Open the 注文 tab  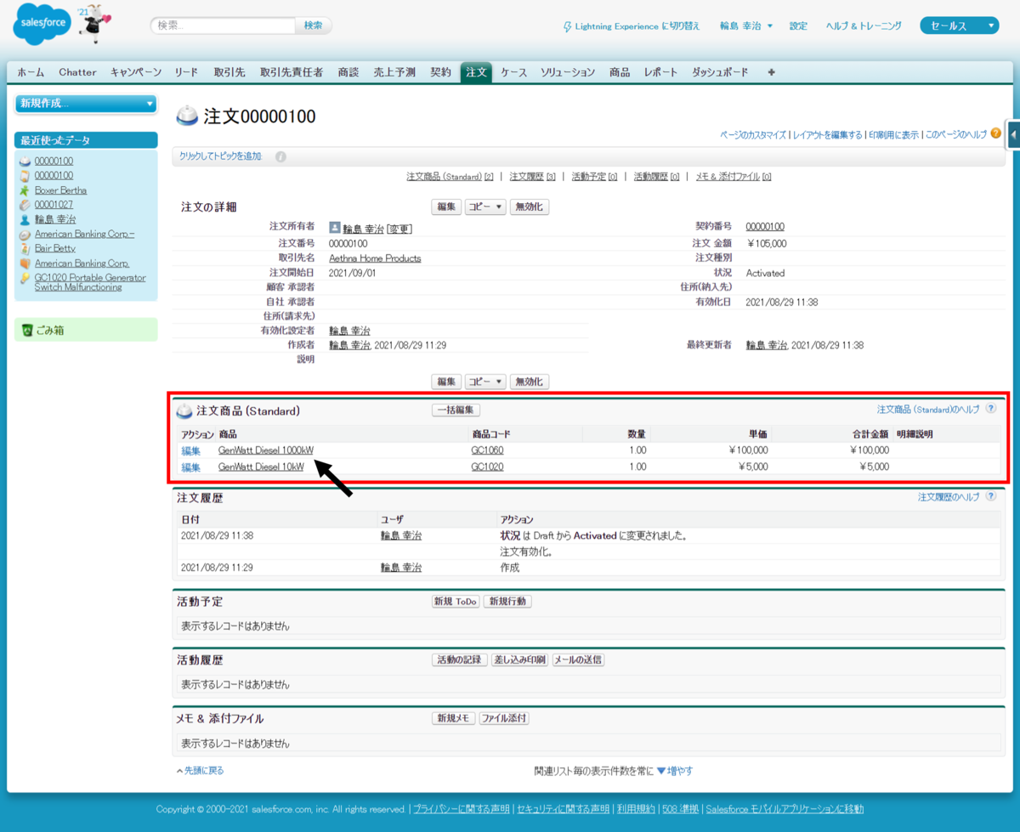[476, 72]
